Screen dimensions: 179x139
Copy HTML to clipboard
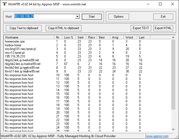64,28
